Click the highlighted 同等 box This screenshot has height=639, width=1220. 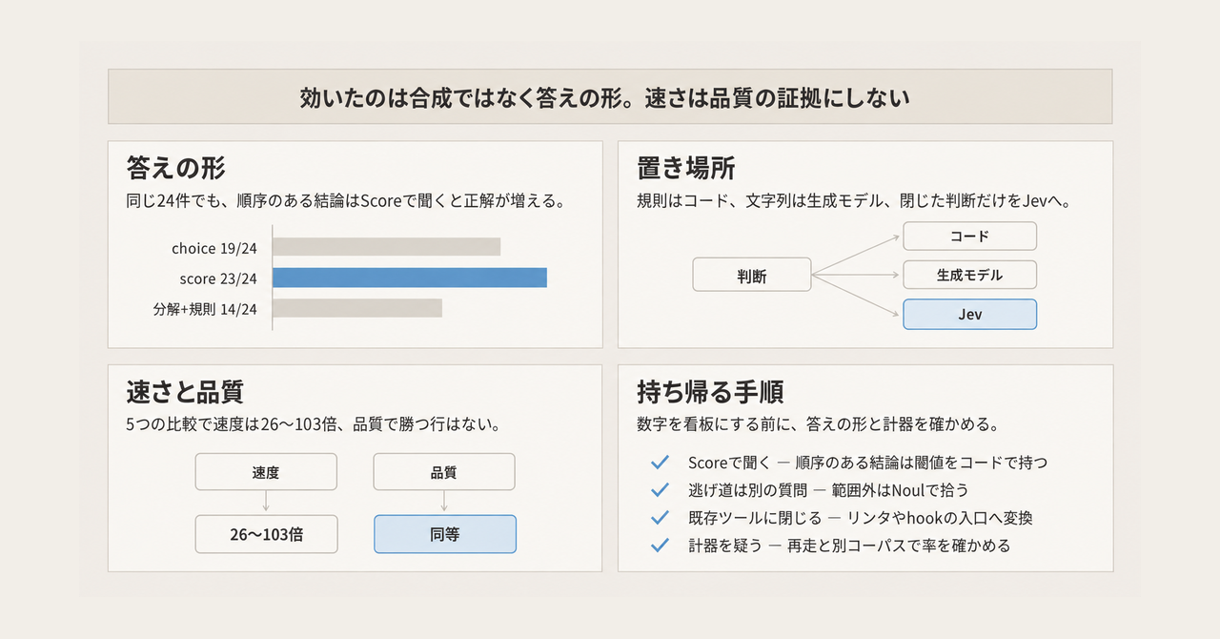[444, 534]
